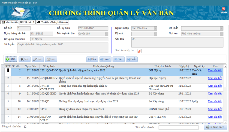Click the Sửa edit pencil button
This screenshot has height=132, width=229.
click(x=38, y=59)
